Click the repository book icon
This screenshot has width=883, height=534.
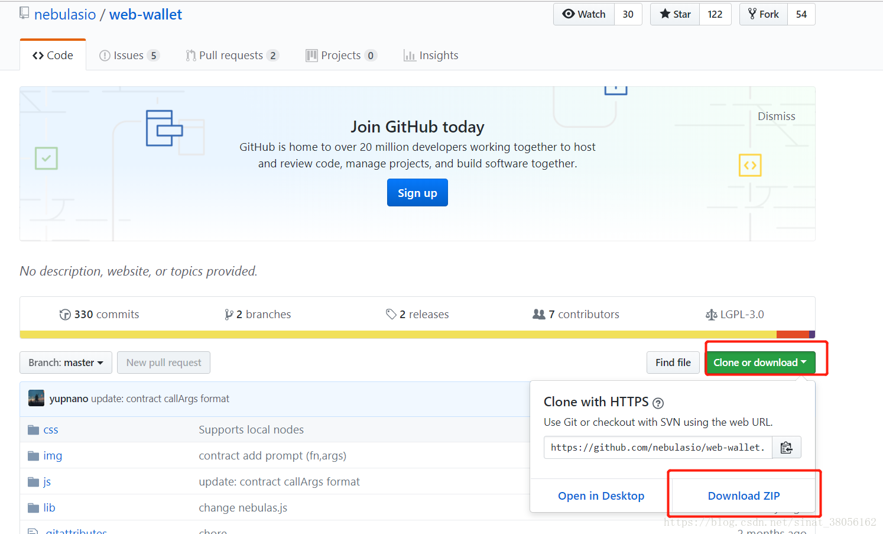pyautogui.click(x=24, y=13)
